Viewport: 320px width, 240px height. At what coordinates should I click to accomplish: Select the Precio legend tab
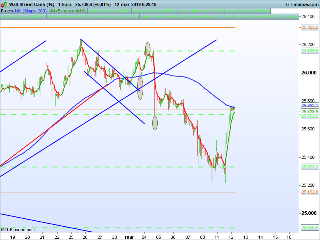coord(7,11)
